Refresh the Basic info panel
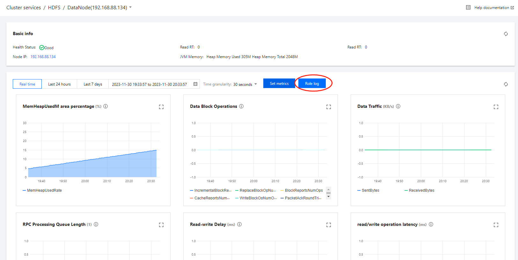The image size is (518, 260). [x=506, y=34]
